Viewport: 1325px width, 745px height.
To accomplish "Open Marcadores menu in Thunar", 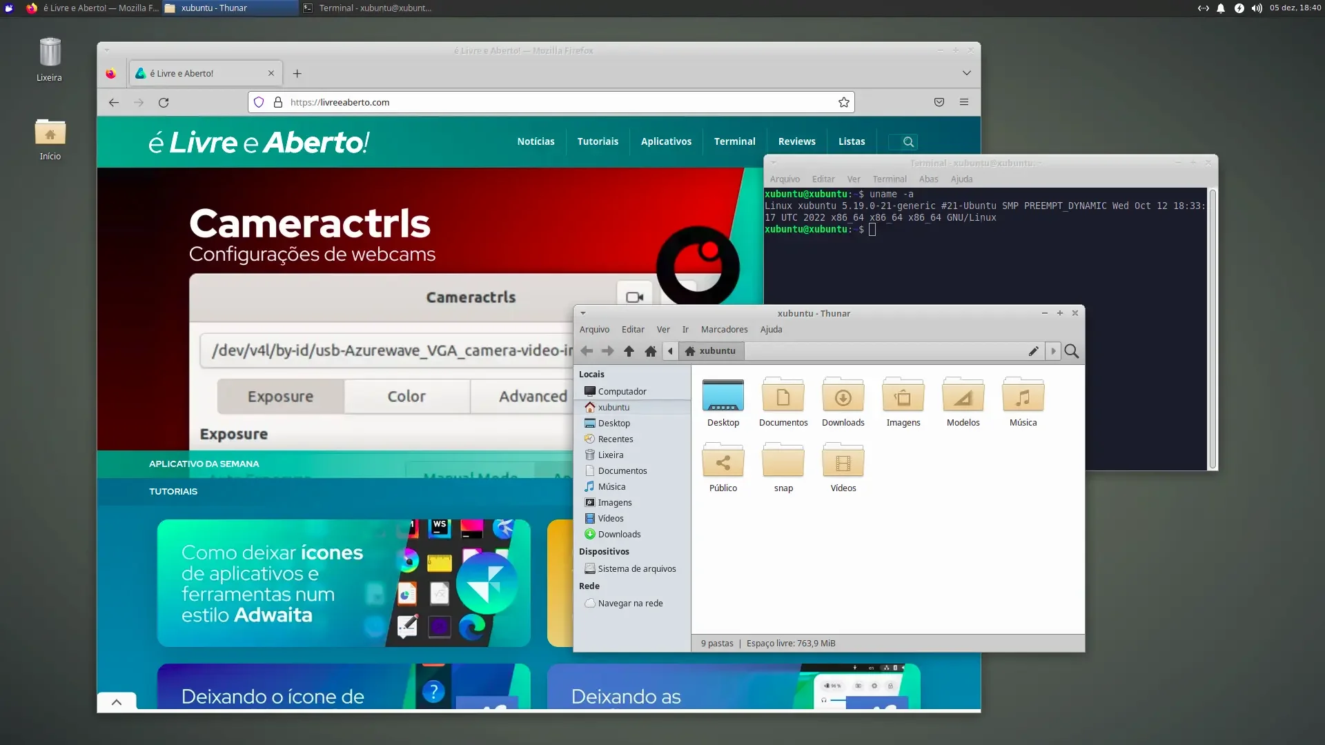I will [724, 330].
